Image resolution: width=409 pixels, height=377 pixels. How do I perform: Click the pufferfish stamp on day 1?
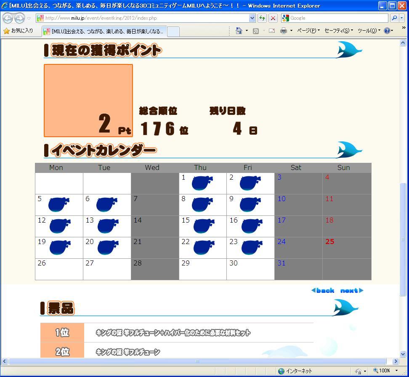point(202,183)
